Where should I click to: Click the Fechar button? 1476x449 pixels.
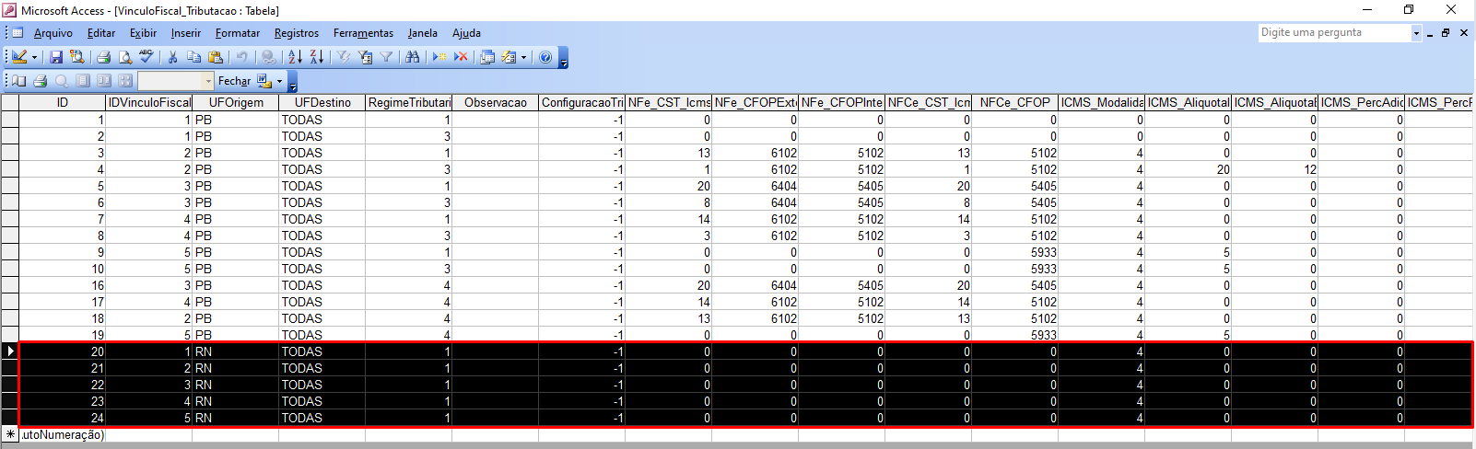[x=234, y=81]
